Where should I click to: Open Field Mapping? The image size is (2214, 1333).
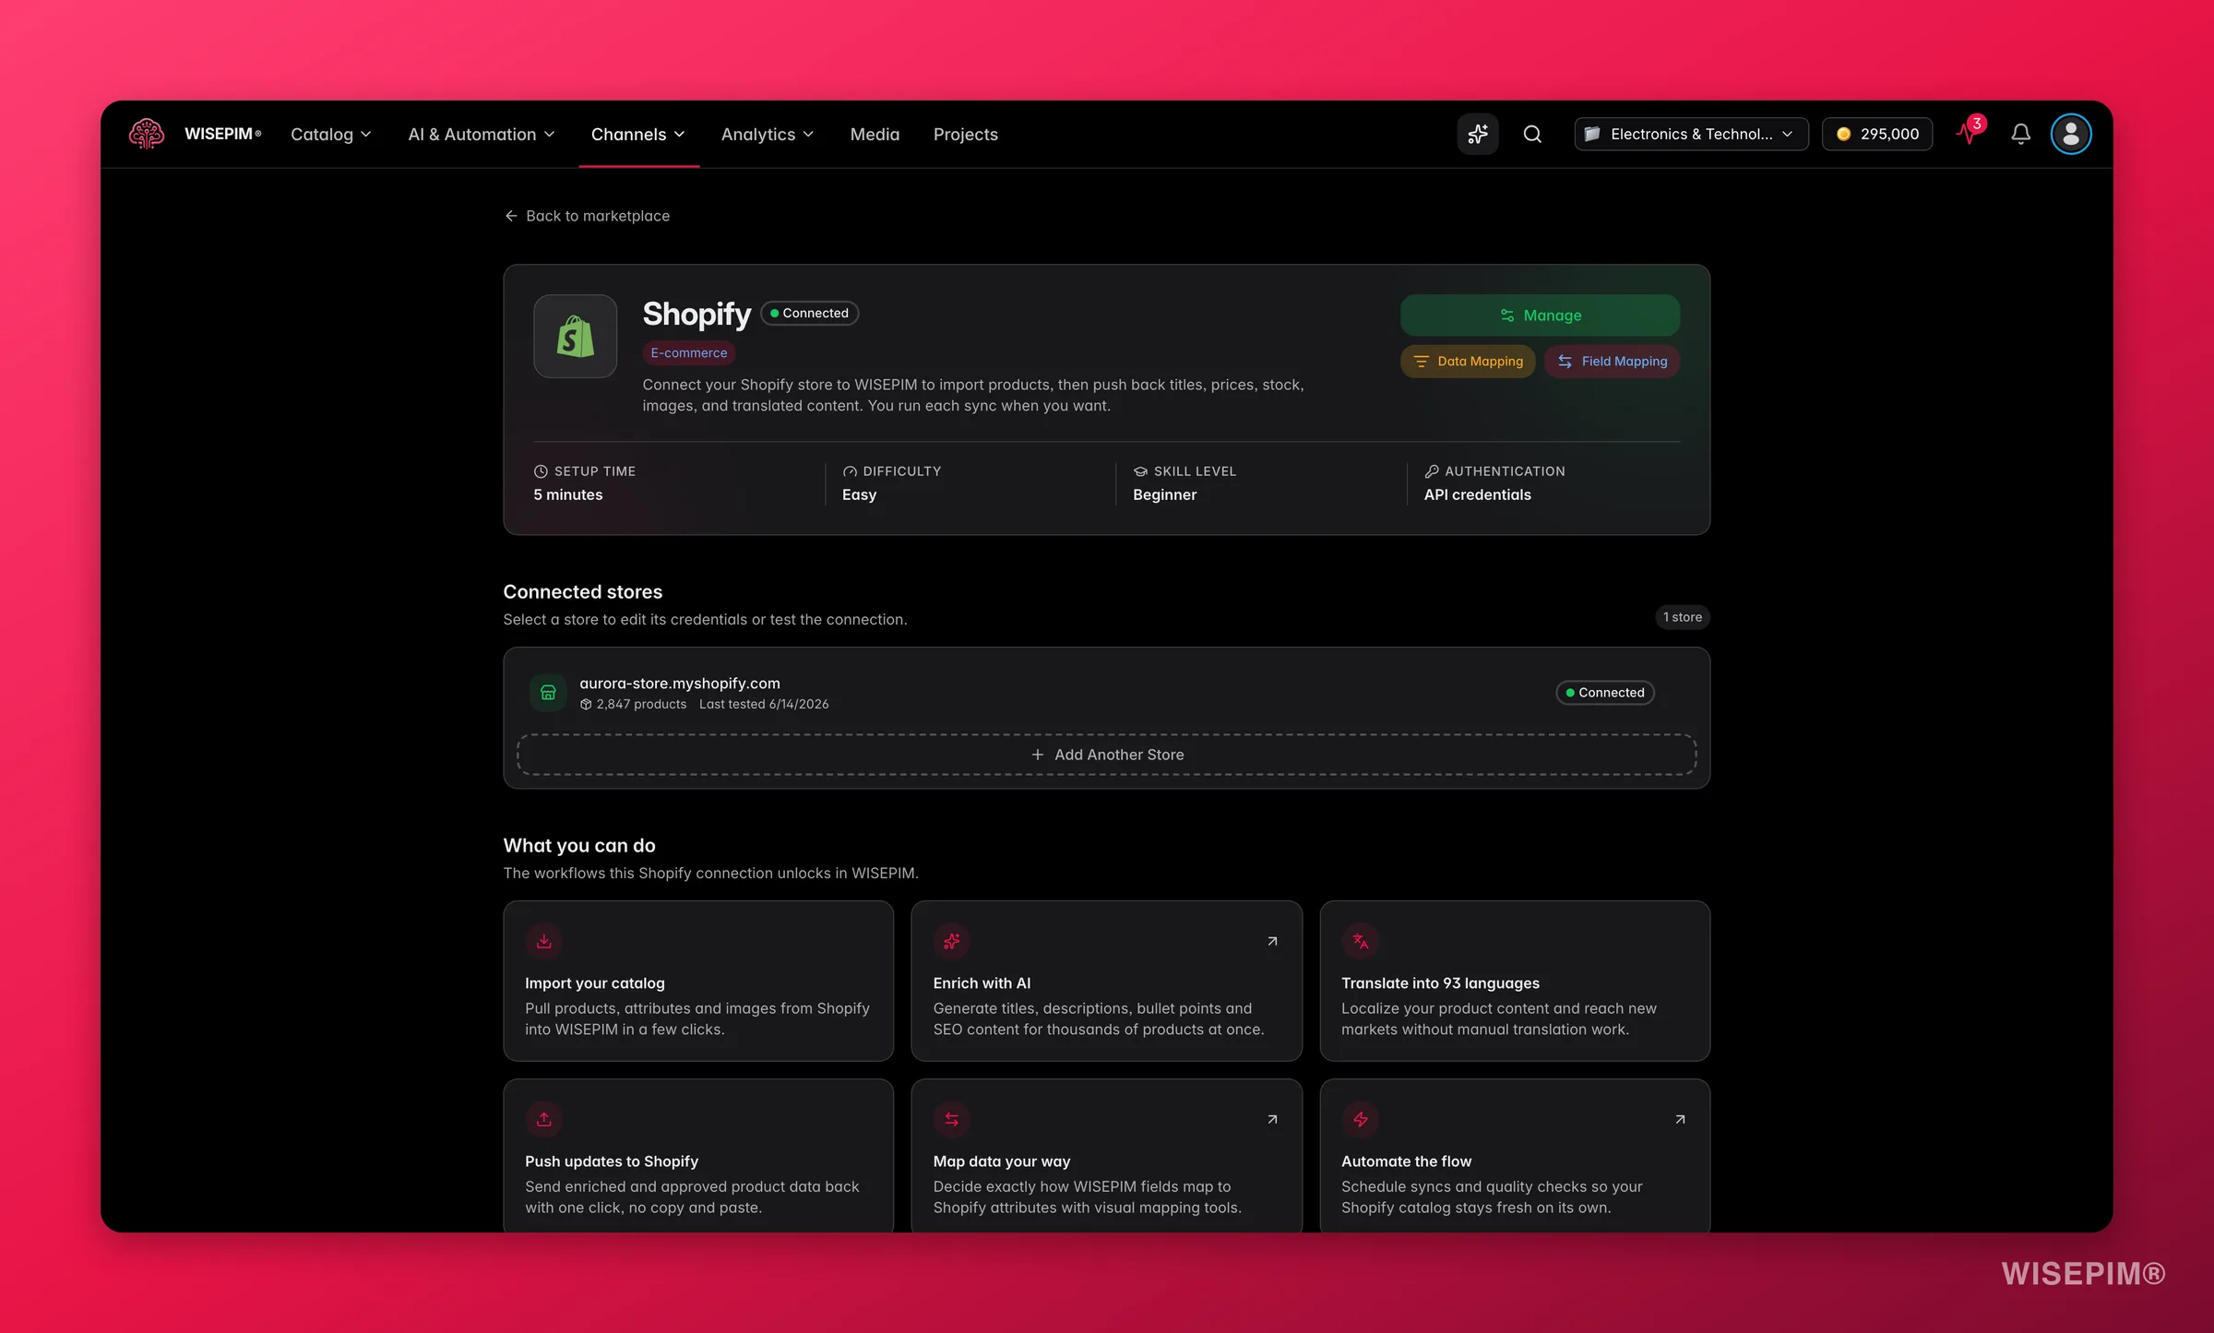[x=1613, y=362]
